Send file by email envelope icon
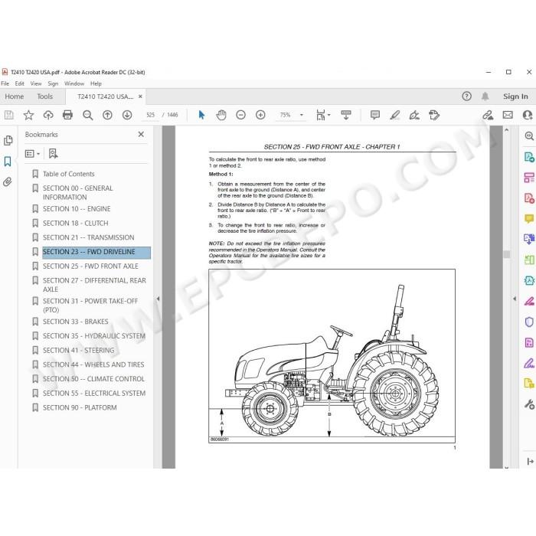 pyautogui.click(x=508, y=115)
